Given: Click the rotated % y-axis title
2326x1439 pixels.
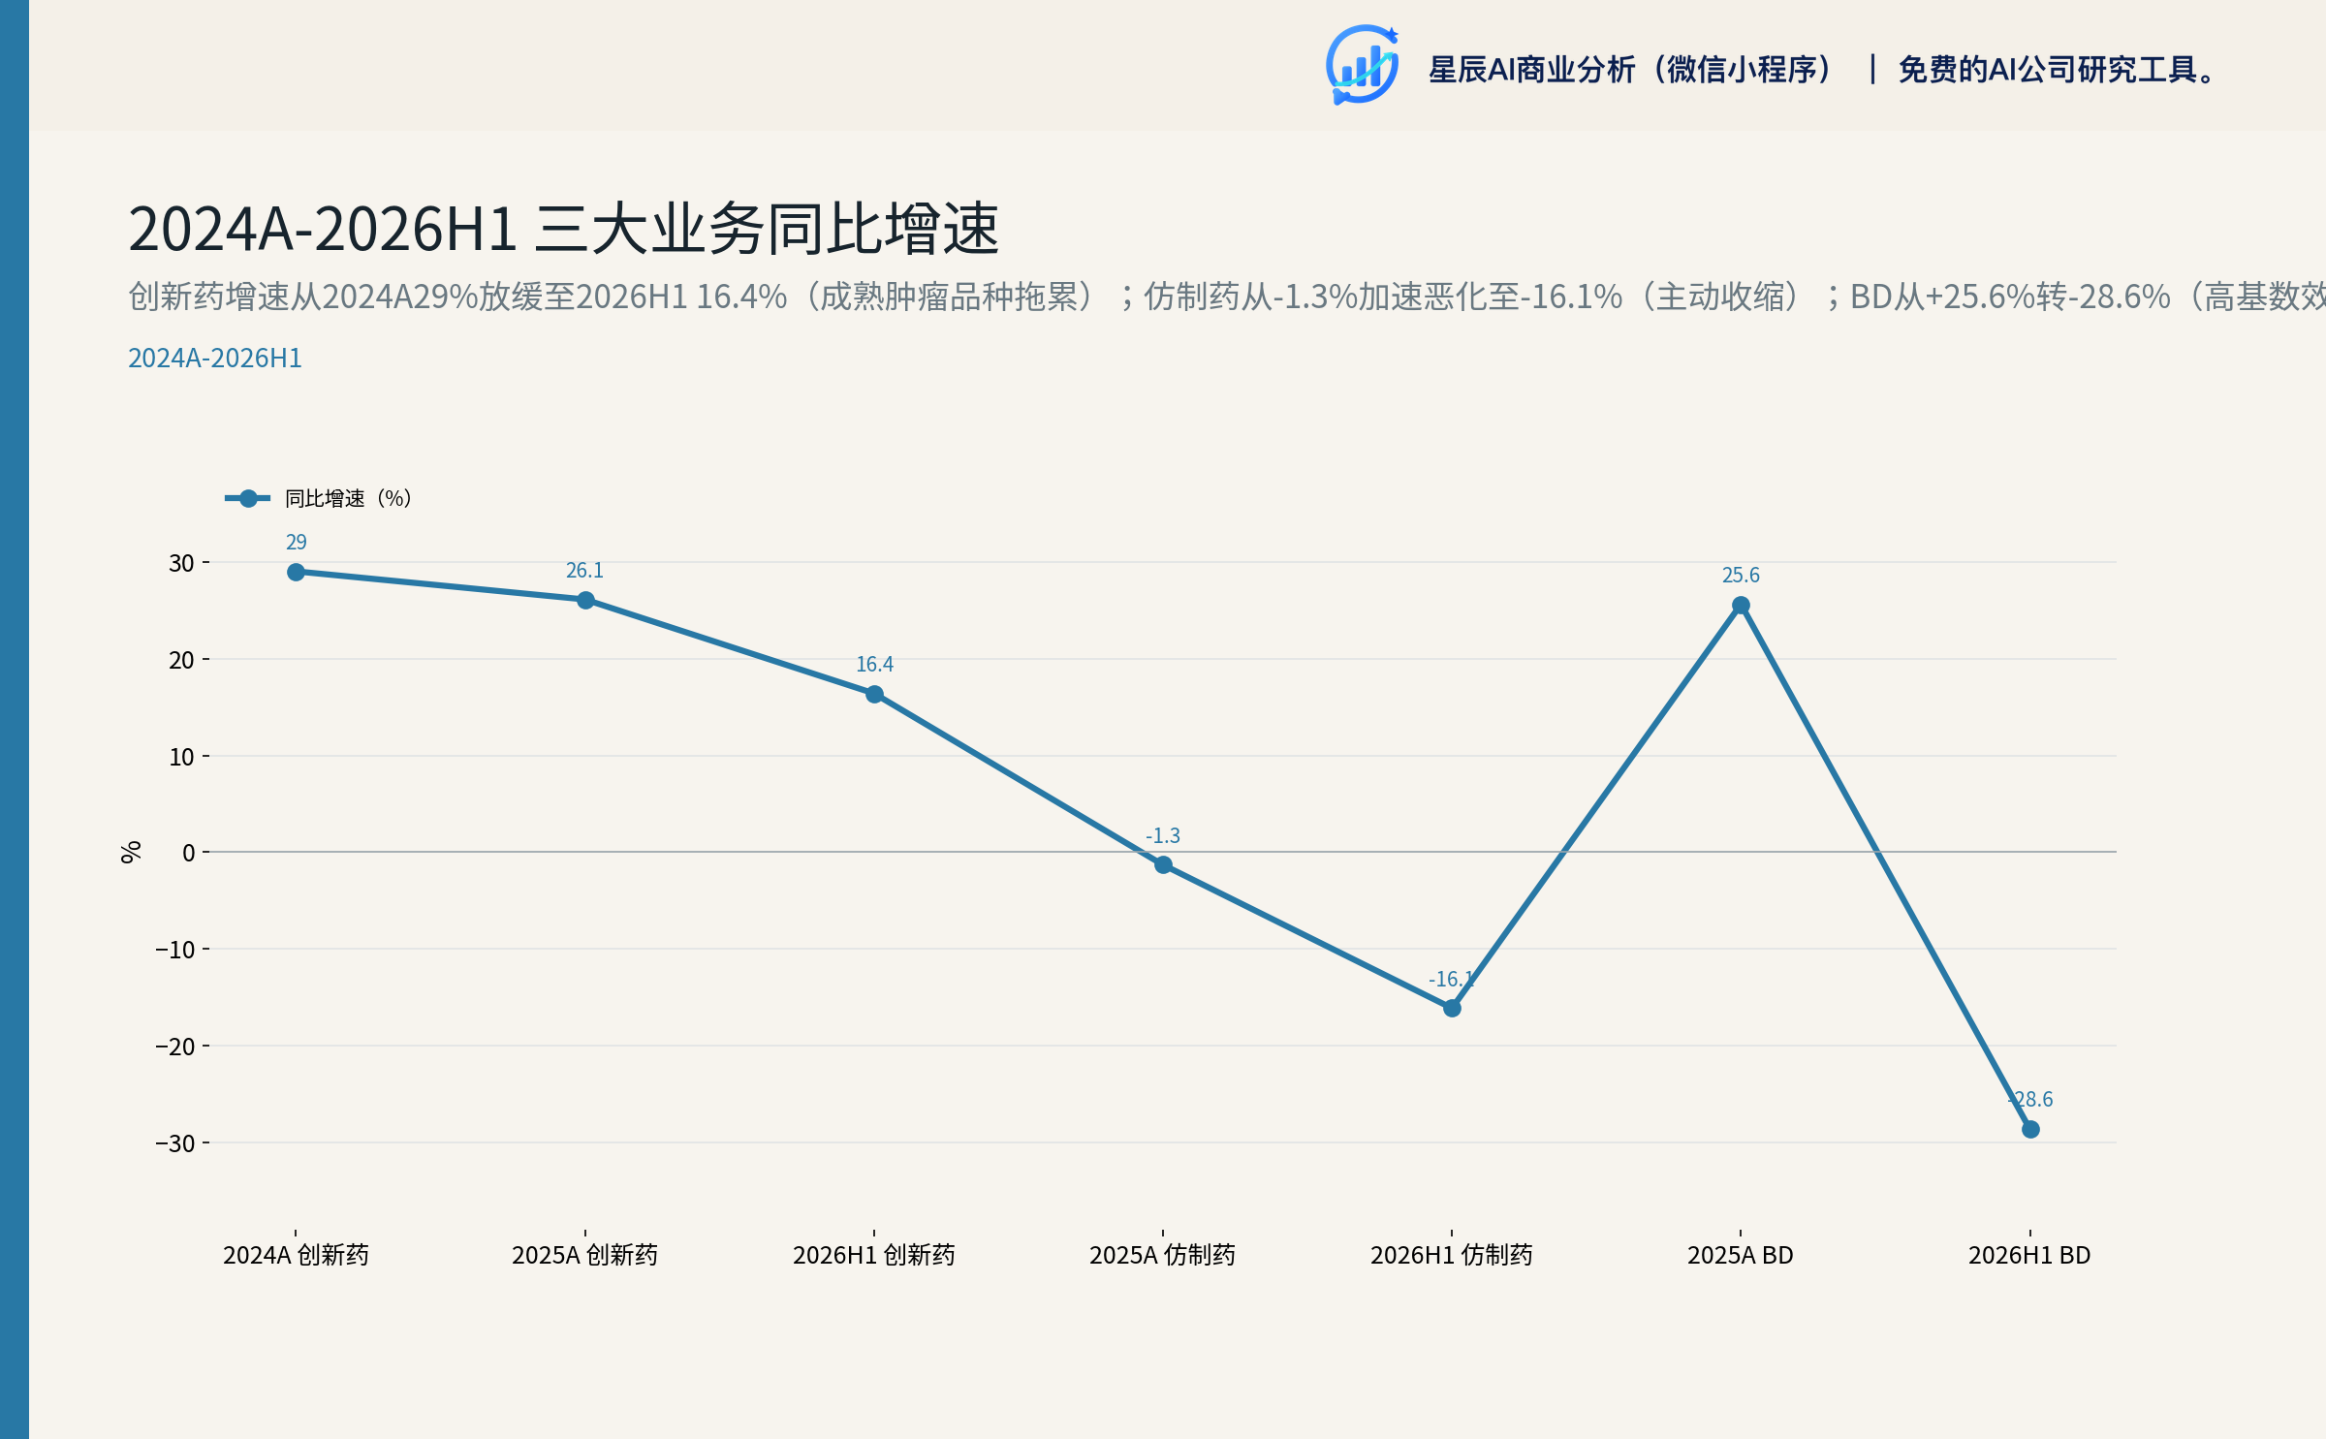Looking at the screenshot, I should click(131, 852).
